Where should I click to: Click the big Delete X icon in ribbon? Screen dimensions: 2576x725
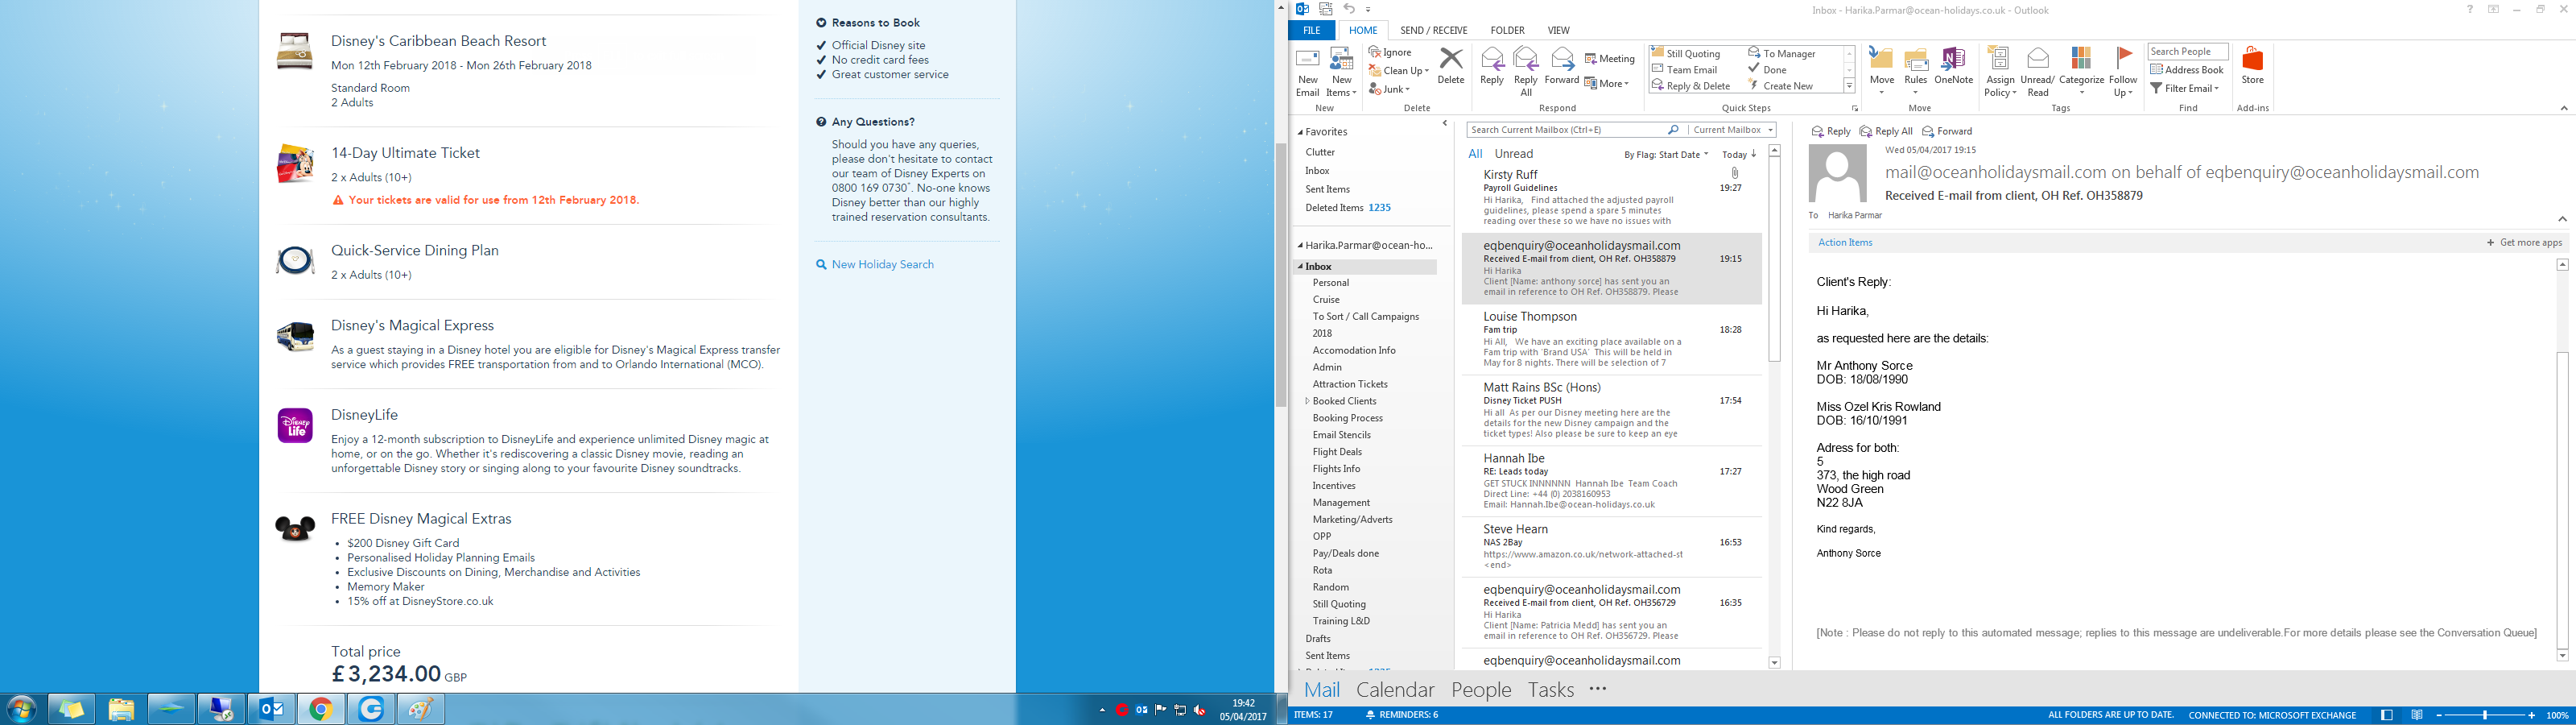(1450, 66)
